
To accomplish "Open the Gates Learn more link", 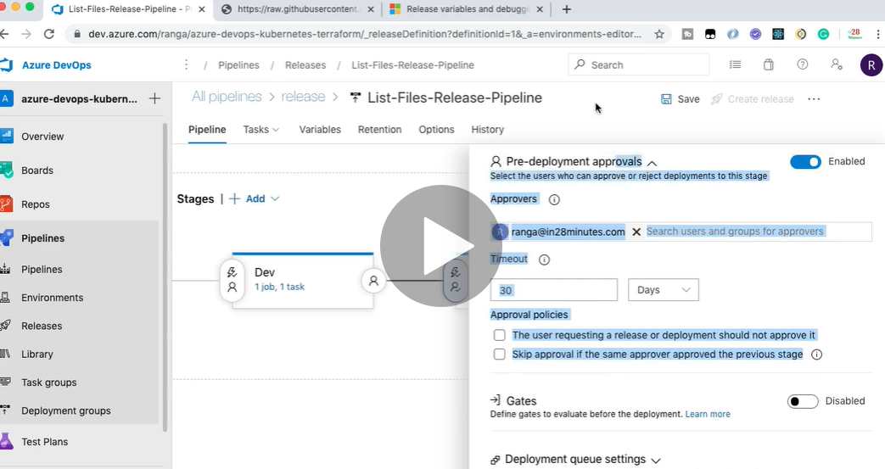I will (707, 414).
